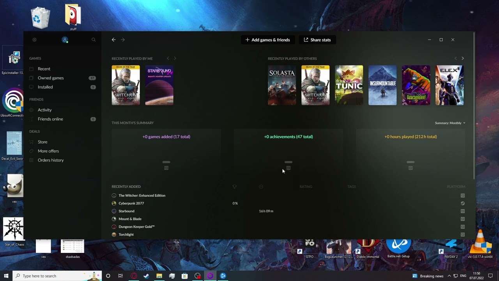Click the GOG Galaxy vertical scrollbar
Viewport: 499px width, 281px height.
[474, 106]
